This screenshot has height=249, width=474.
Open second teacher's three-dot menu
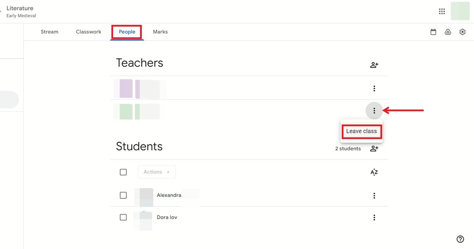coord(374,110)
